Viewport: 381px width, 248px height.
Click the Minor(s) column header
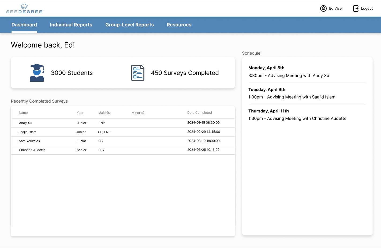coord(138,113)
